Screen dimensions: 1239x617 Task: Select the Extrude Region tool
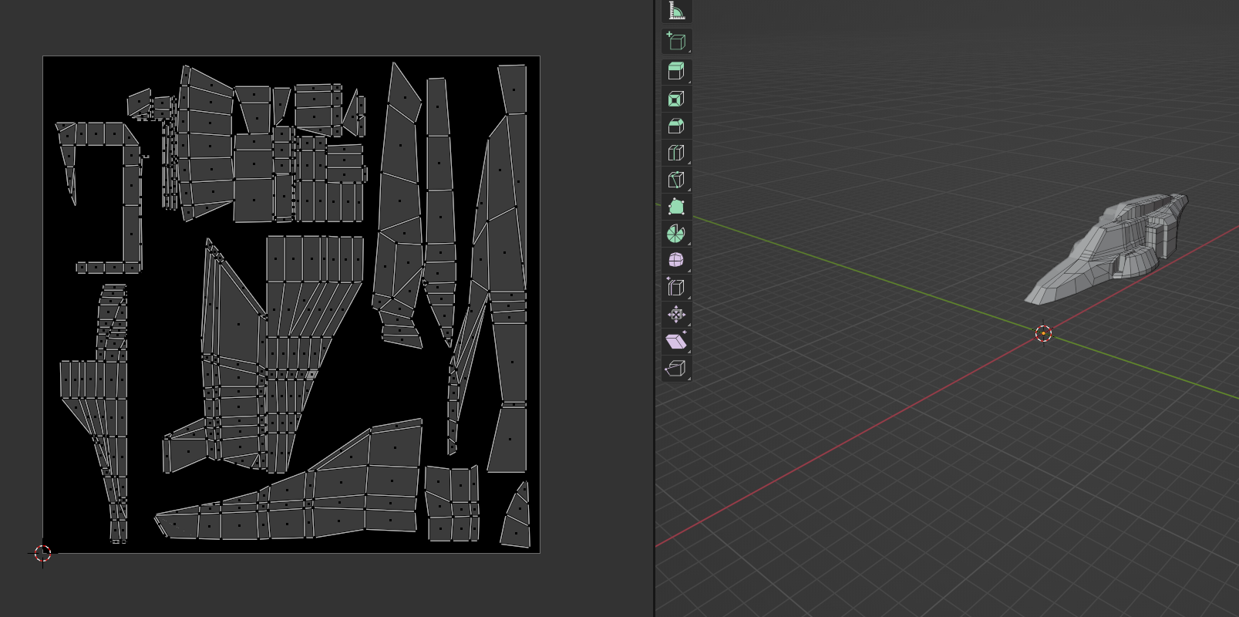pyautogui.click(x=676, y=72)
